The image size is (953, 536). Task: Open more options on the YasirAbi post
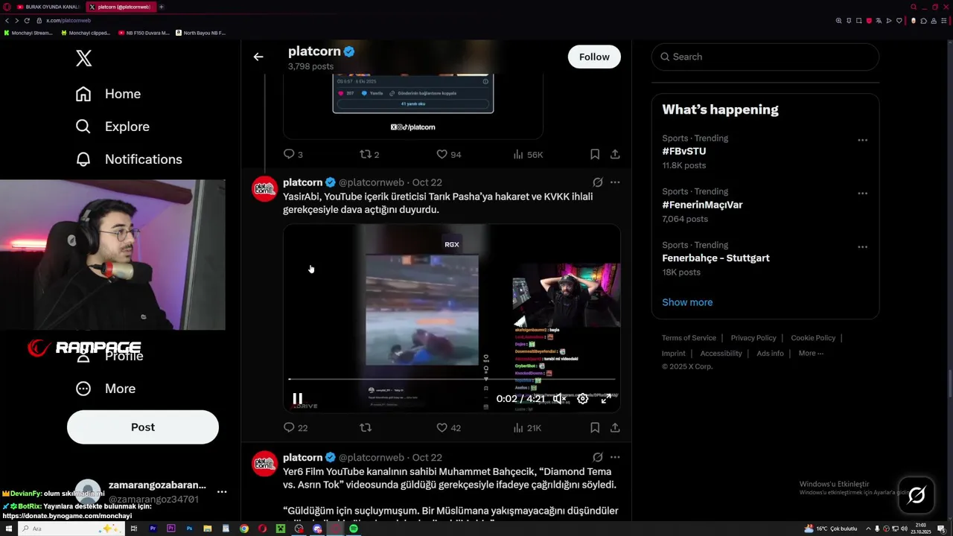point(615,182)
